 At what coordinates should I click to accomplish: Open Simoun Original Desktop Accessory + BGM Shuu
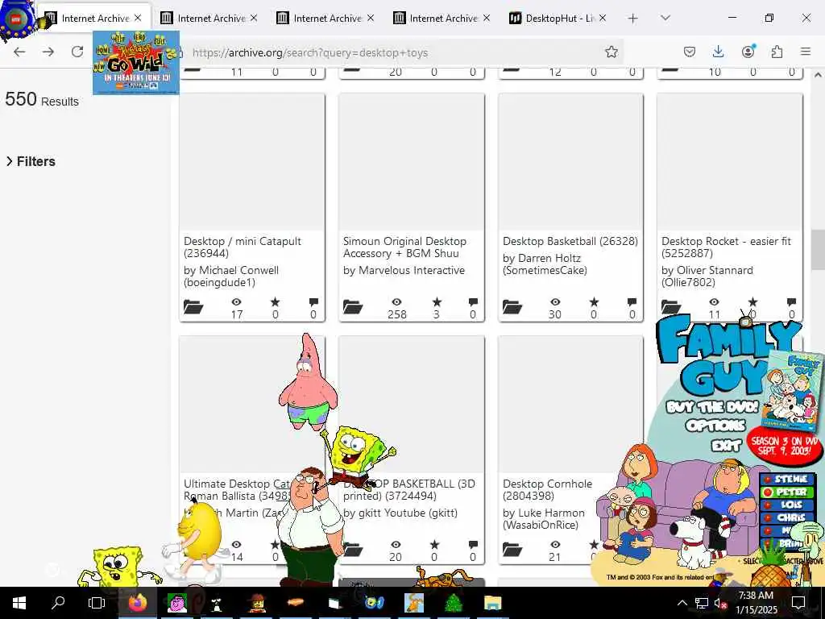click(x=404, y=247)
